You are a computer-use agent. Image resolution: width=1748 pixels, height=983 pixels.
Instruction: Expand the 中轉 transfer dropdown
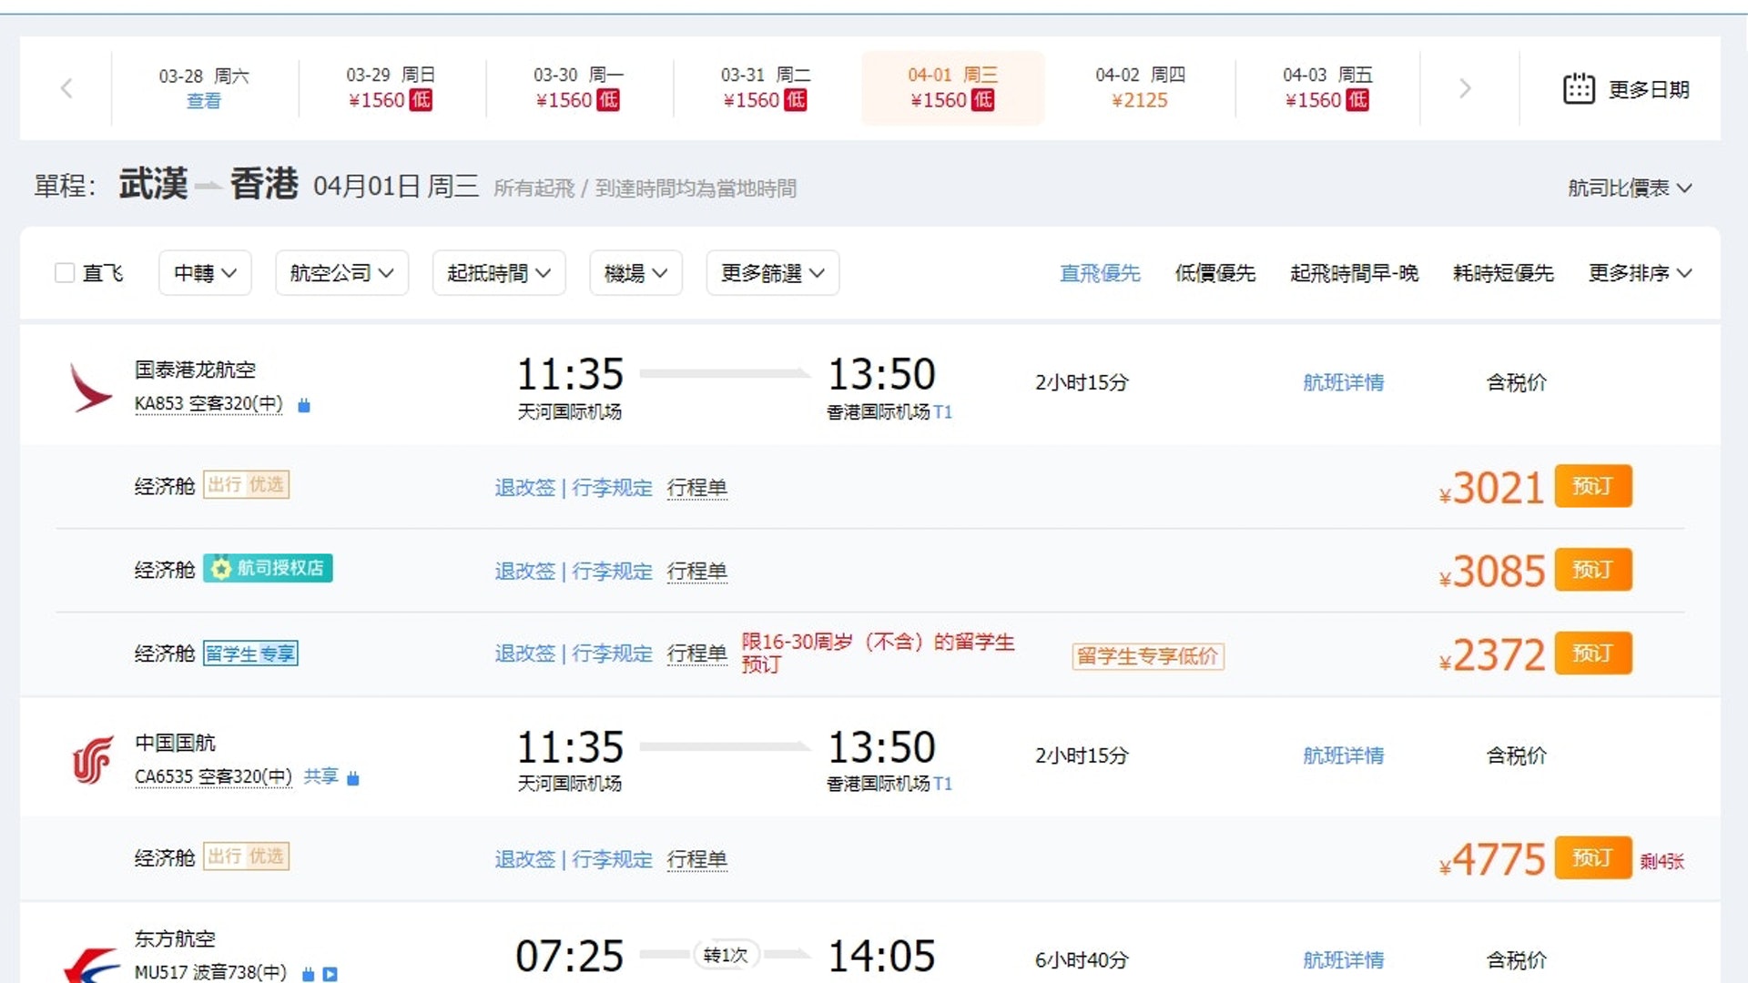tap(205, 273)
